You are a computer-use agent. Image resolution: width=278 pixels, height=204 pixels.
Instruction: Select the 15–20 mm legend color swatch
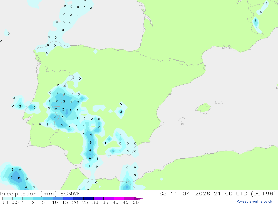(x=68, y=198)
